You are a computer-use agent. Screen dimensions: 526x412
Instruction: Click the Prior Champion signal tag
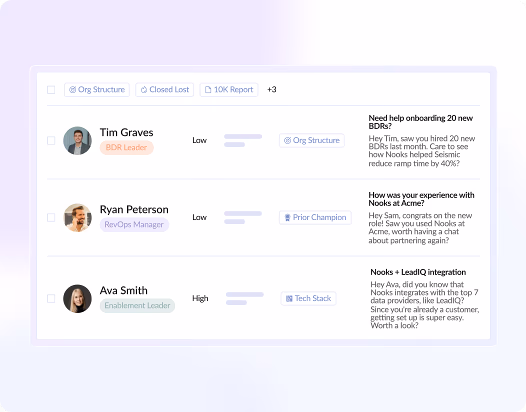click(x=315, y=217)
